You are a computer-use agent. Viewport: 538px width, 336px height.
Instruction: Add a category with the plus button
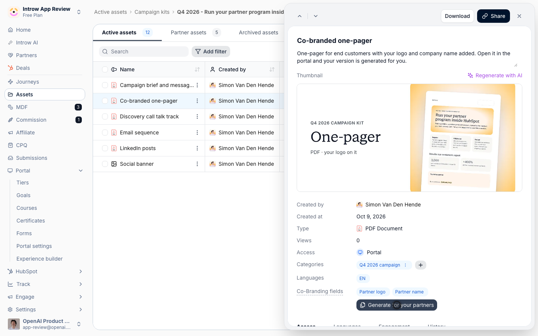(421, 265)
